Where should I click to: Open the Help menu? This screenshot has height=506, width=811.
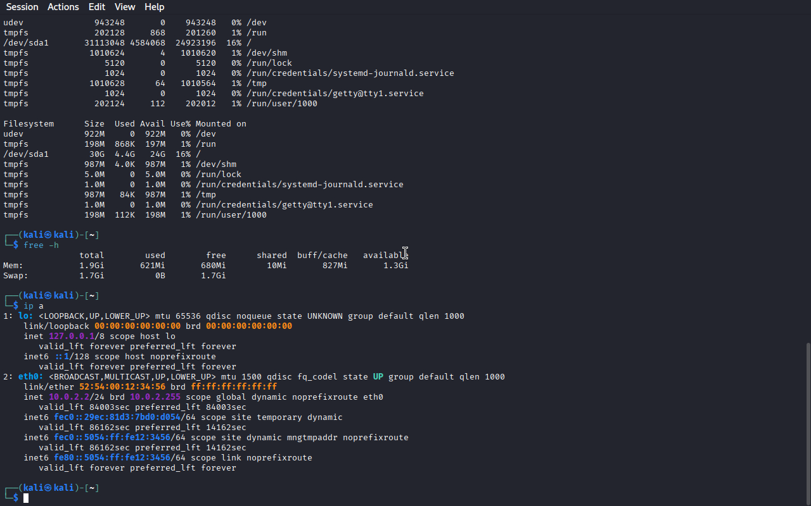tap(154, 7)
